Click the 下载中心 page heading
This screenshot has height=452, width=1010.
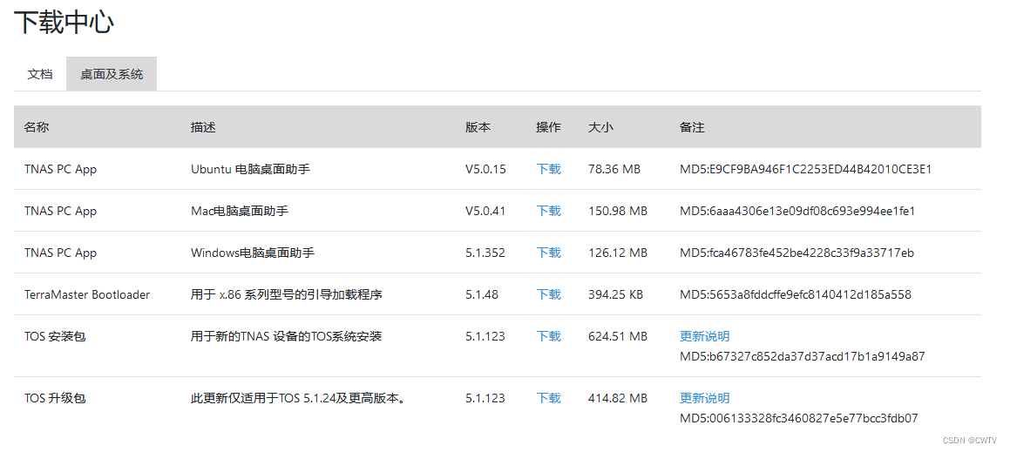click(64, 23)
